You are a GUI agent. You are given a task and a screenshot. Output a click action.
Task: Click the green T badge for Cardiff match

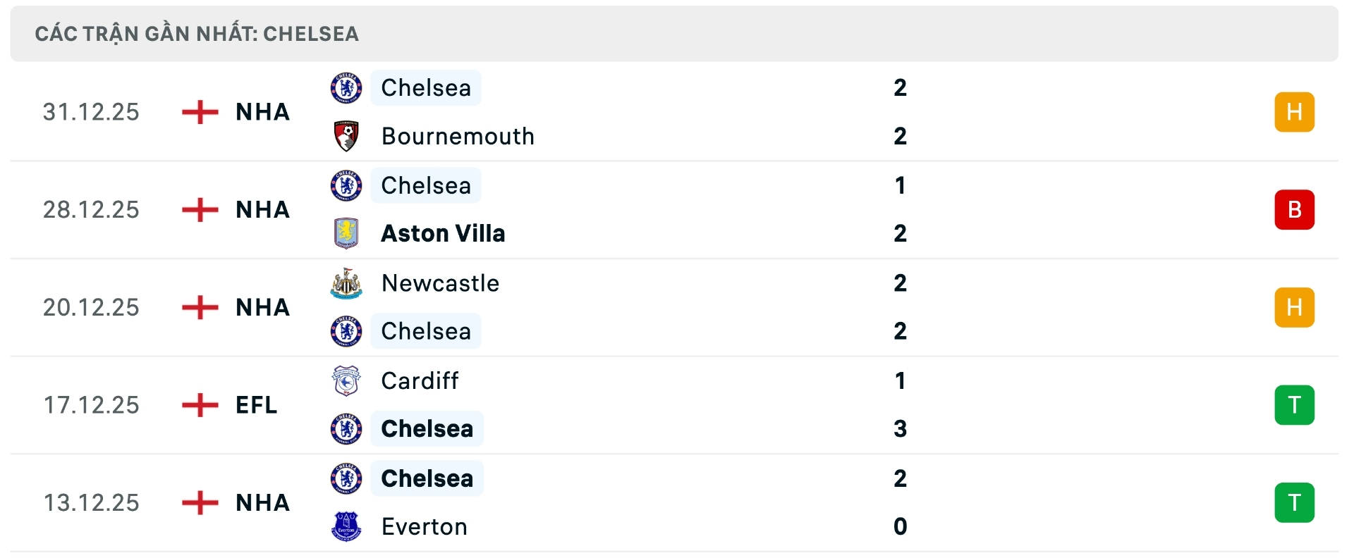click(x=1295, y=405)
